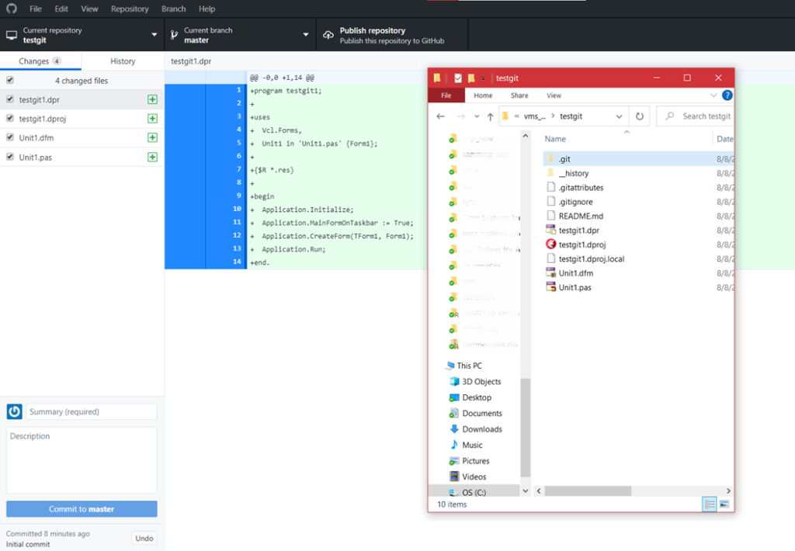This screenshot has width=795, height=551.
Task: Toggle the 4 changed files select-all checkbox
Action: coord(9,80)
